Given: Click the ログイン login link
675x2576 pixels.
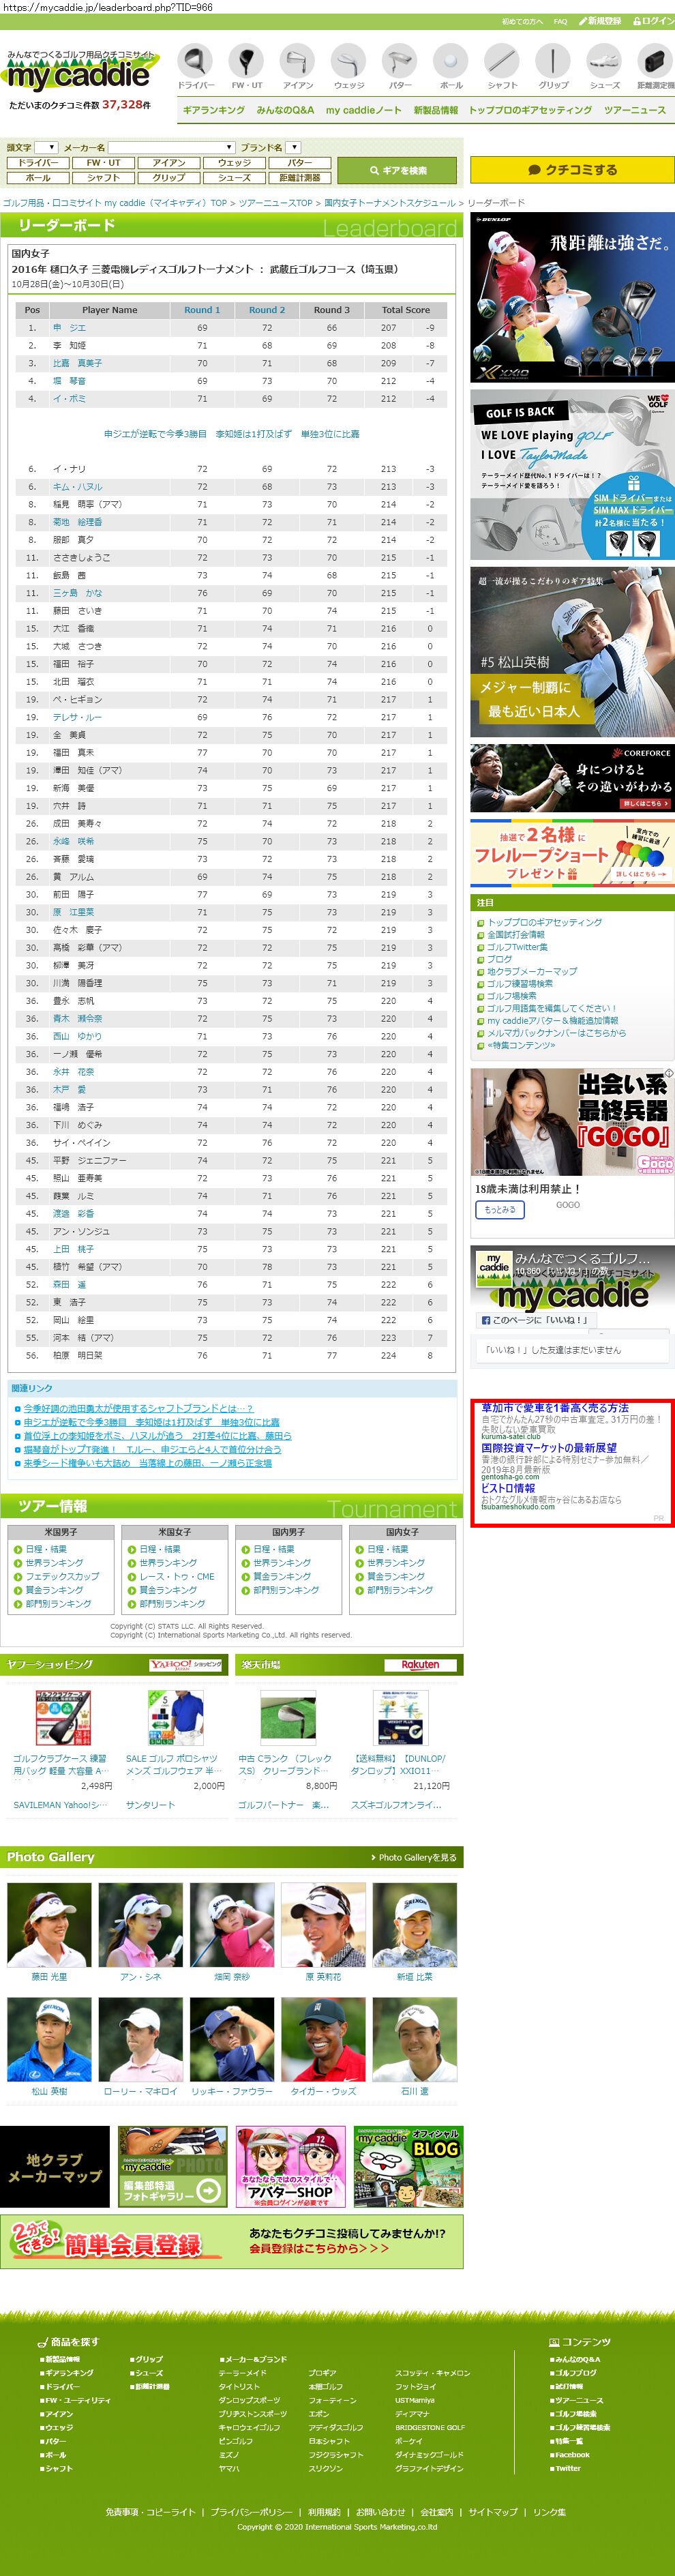Looking at the screenshot, I should click(x=654, y=21).
